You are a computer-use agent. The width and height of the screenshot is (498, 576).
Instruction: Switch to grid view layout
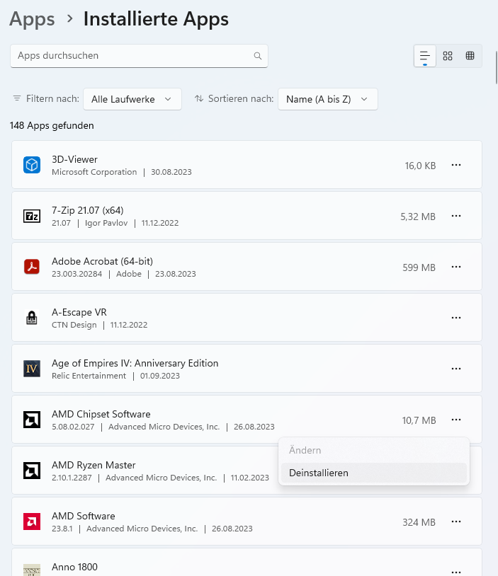tap(448, 56)
